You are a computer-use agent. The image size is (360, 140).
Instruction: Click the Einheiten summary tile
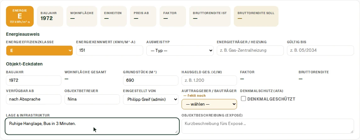pos(113,16)
